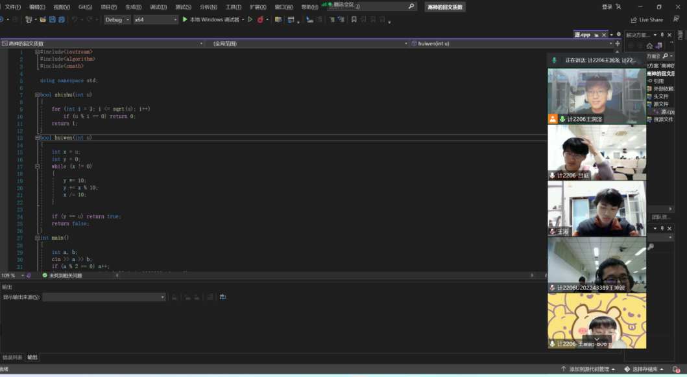The image size is (687, 377).
Task: Pin the 源.cpp editor tab
Action: point(597,34)
